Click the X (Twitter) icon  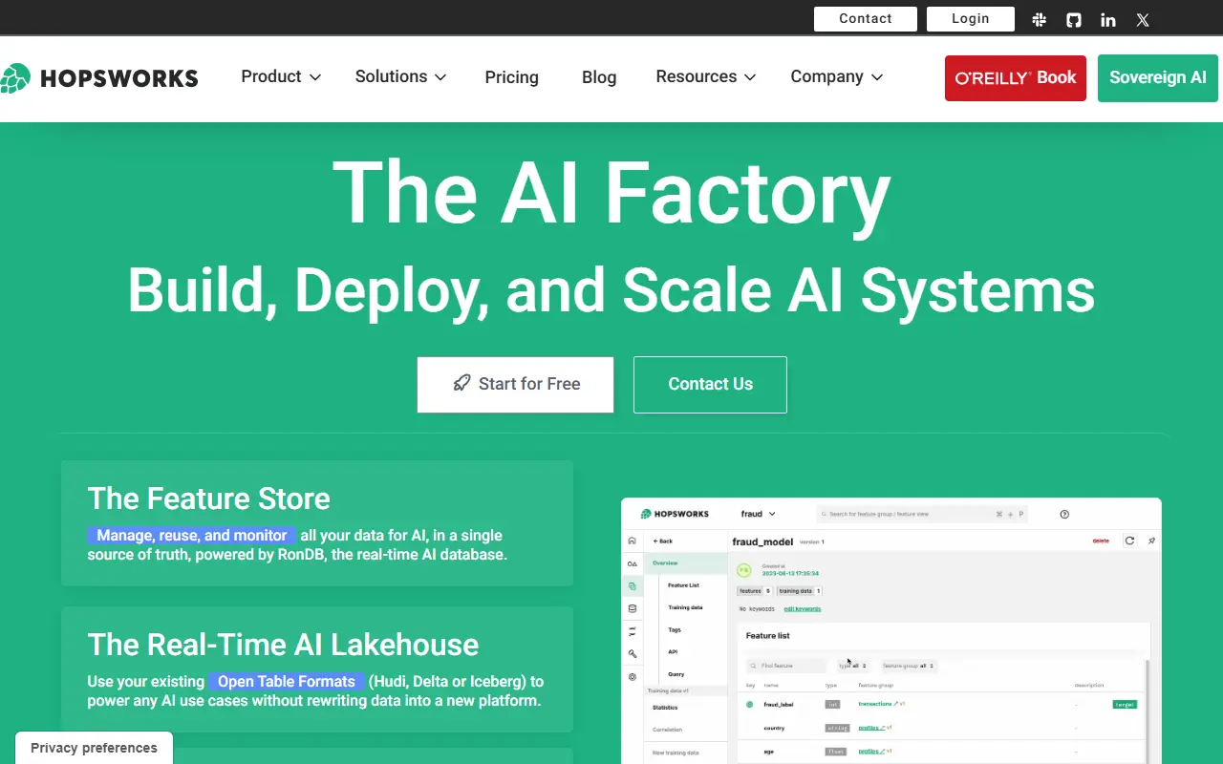pyautogui.click(x=1143, y=19)
